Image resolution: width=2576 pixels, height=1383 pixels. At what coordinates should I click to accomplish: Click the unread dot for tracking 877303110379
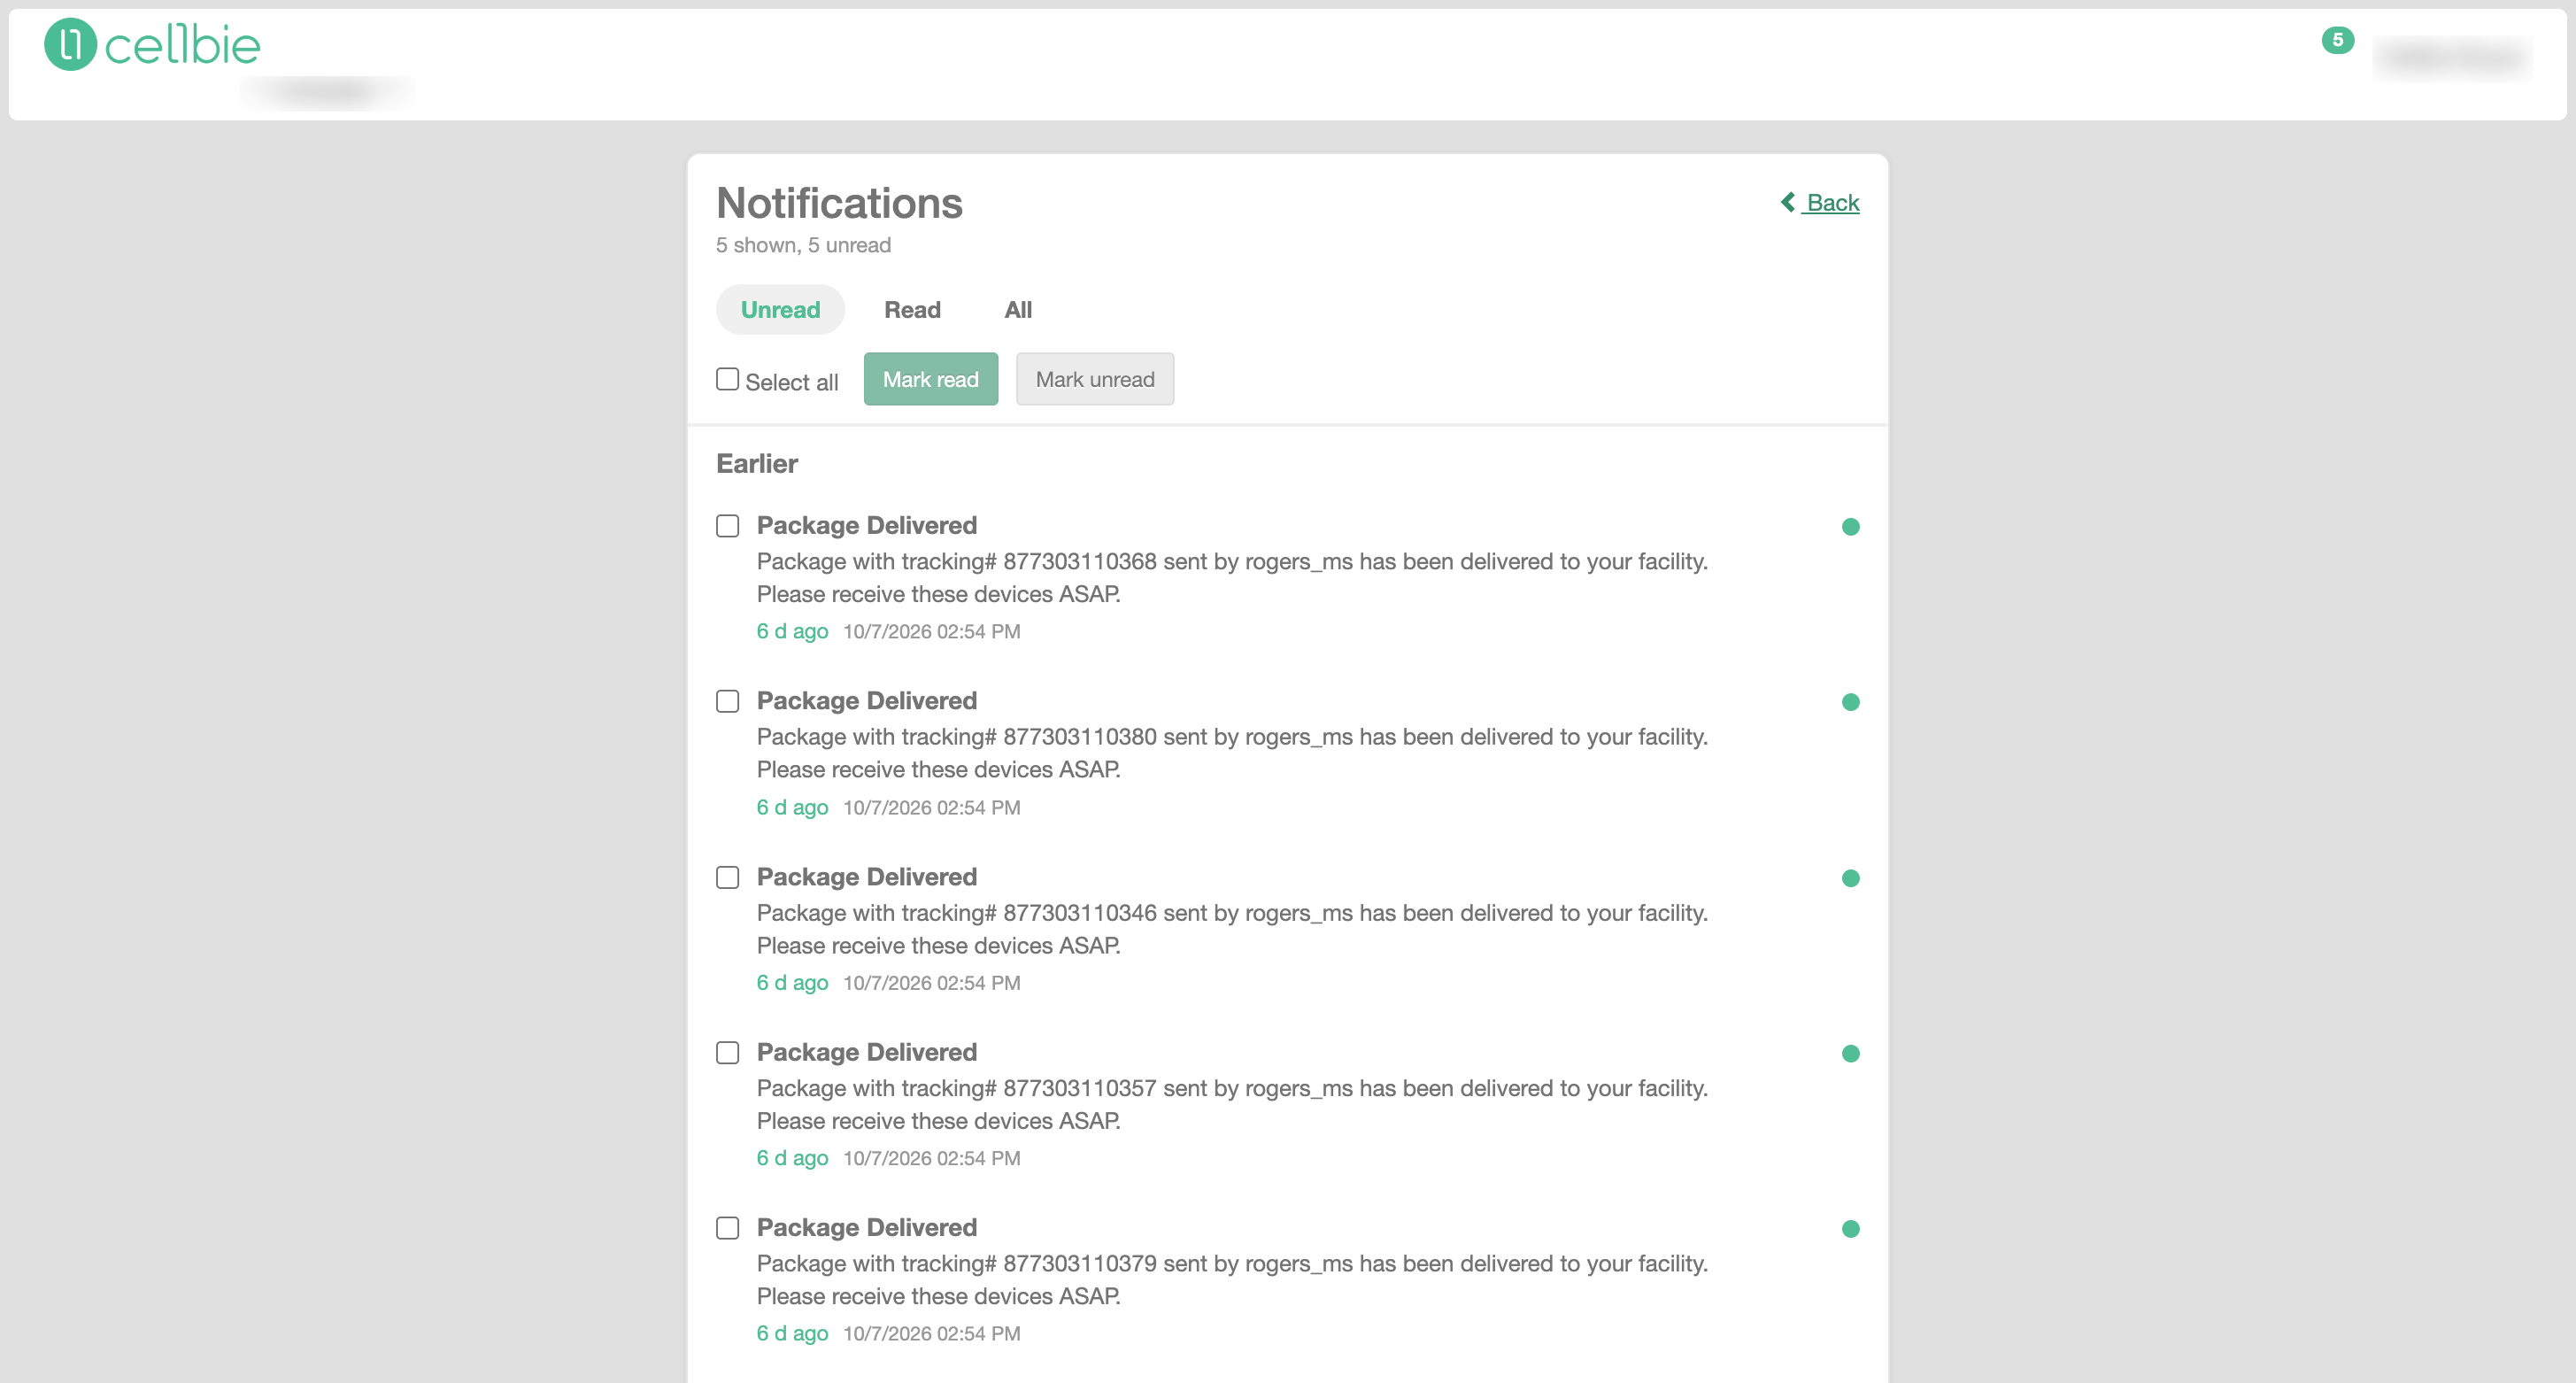[1850, 1229]
